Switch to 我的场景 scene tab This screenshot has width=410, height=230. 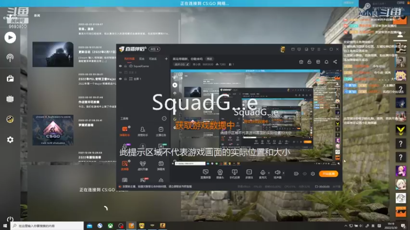[129, 59]
